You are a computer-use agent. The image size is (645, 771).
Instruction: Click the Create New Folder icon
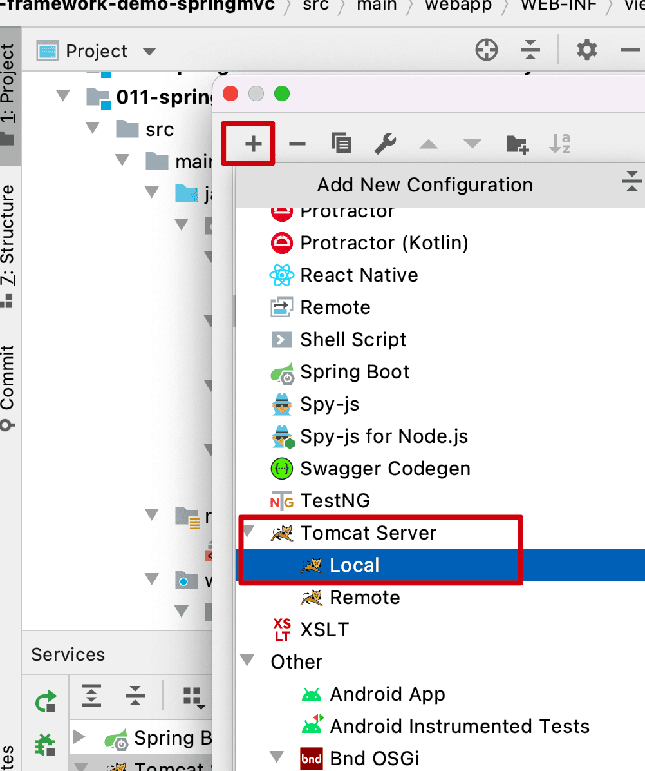[x=516, y=143]
